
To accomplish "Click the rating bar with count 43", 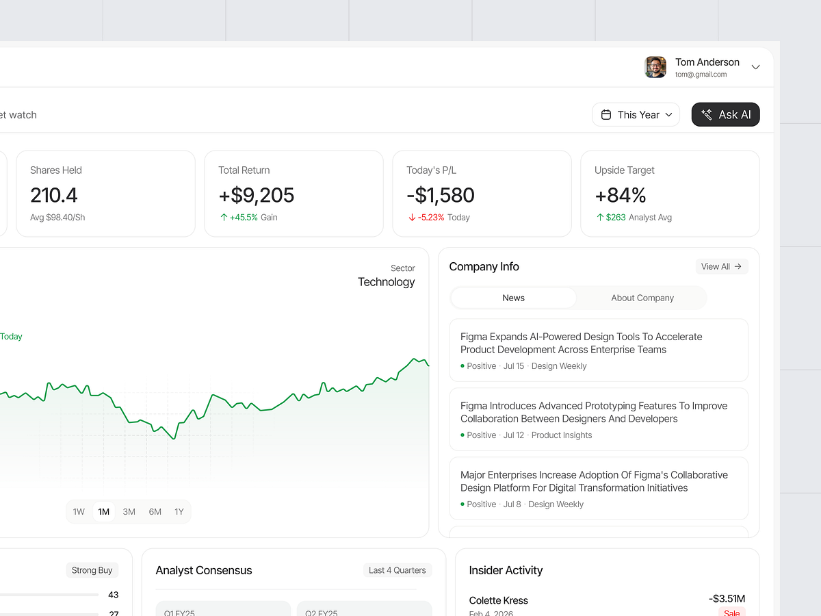I will pyautogui.click(x=49, y=595).
